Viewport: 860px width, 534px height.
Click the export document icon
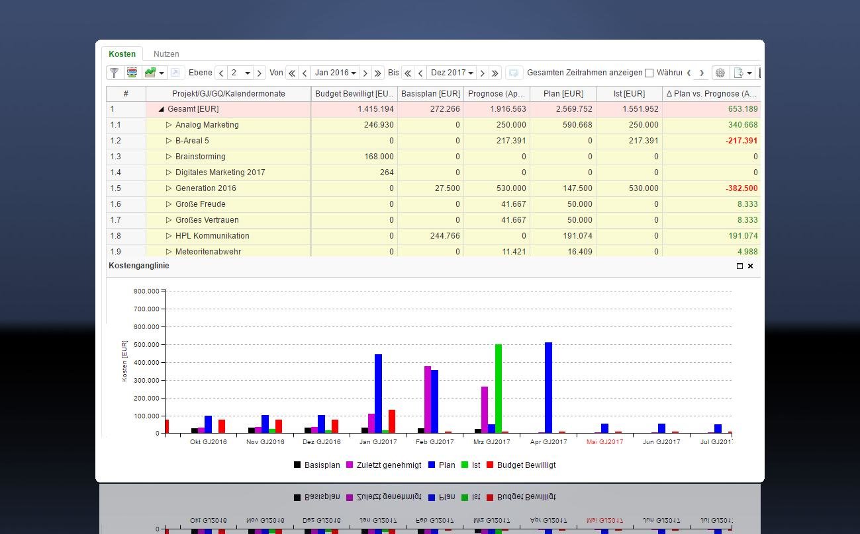(x=739, y=73)
